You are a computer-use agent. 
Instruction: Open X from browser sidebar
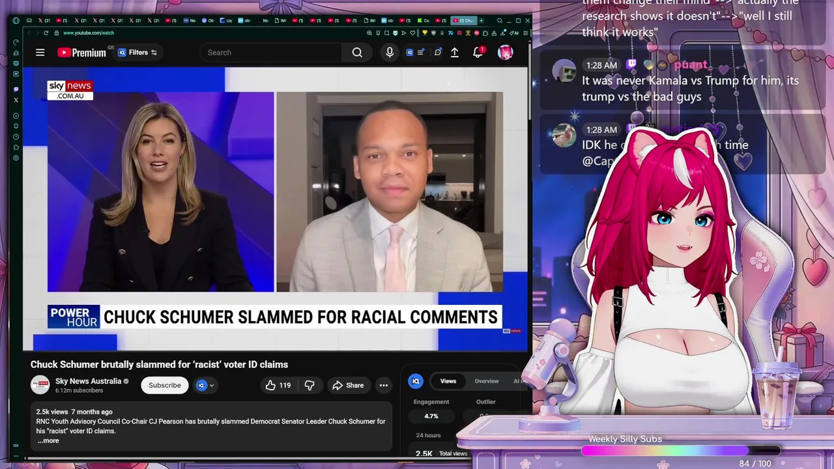pos(16,100)
